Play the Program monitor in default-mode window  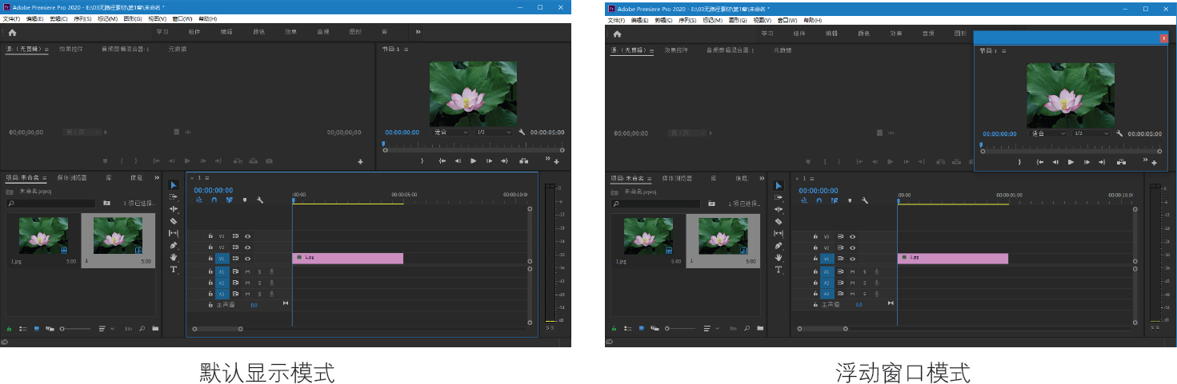473,161
